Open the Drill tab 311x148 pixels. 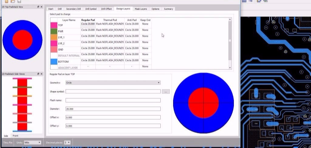pyautogui.click(x=60, y=9)
